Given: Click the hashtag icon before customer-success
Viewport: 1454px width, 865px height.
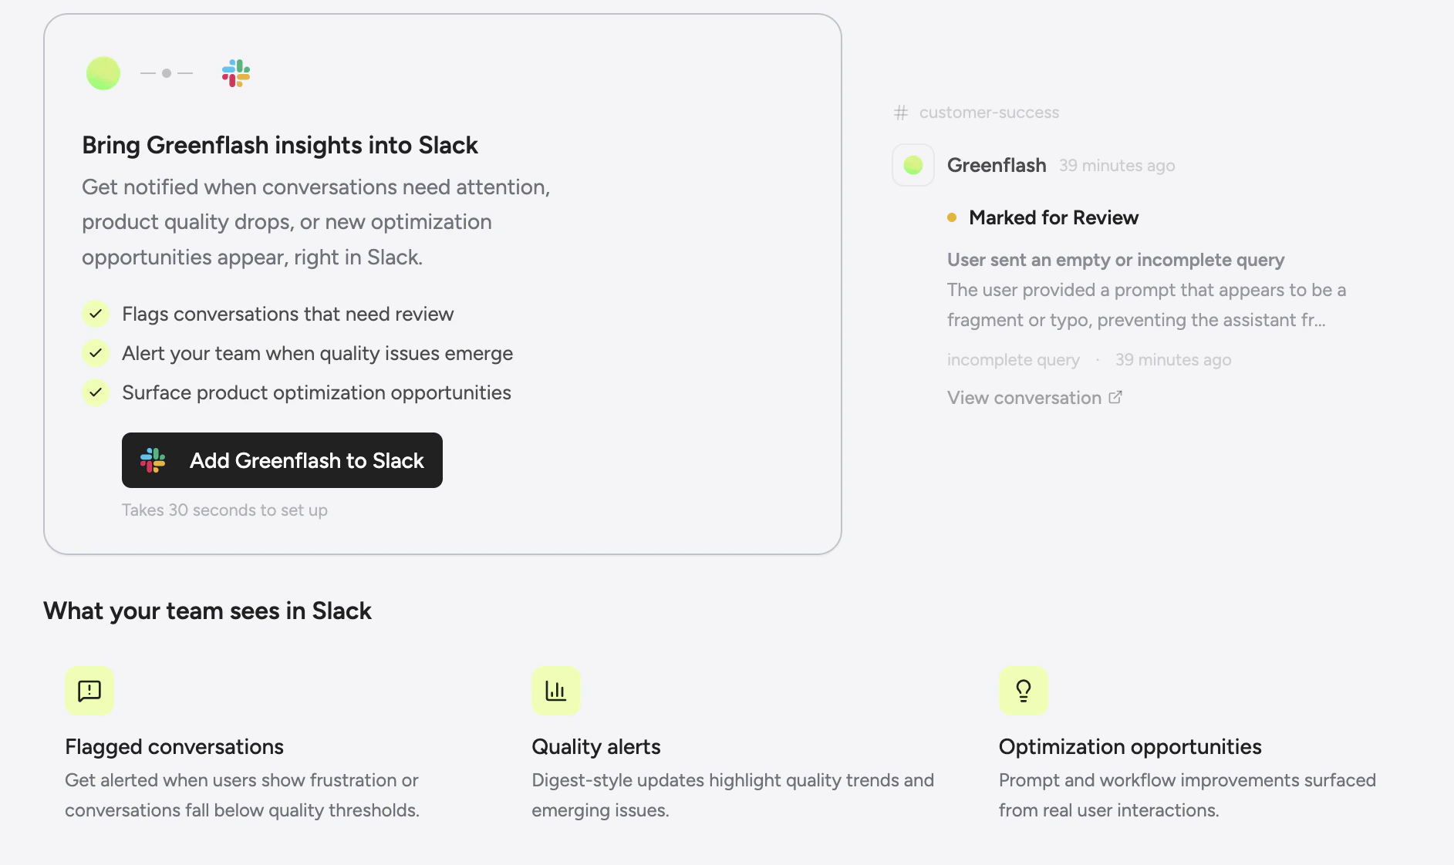Looking at the screenshot, I should (x=899, y=112).
